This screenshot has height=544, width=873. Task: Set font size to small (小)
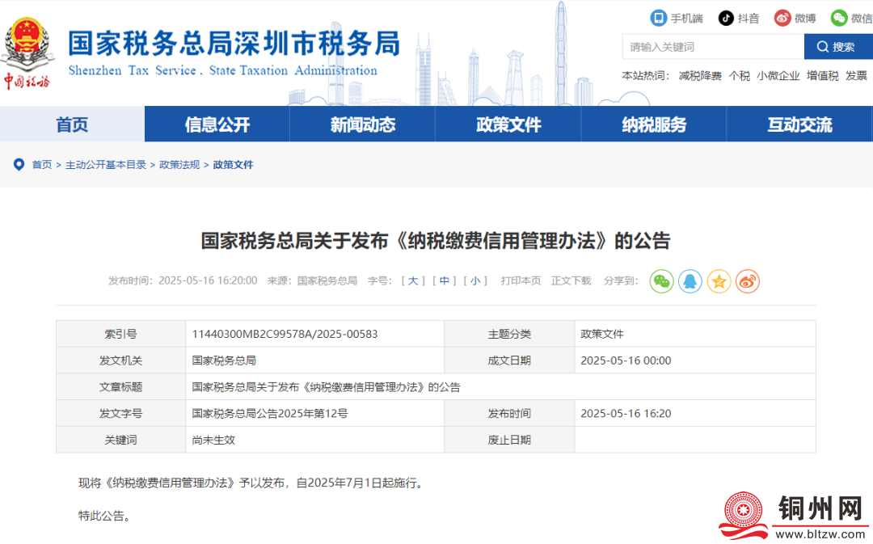[474, 280]
